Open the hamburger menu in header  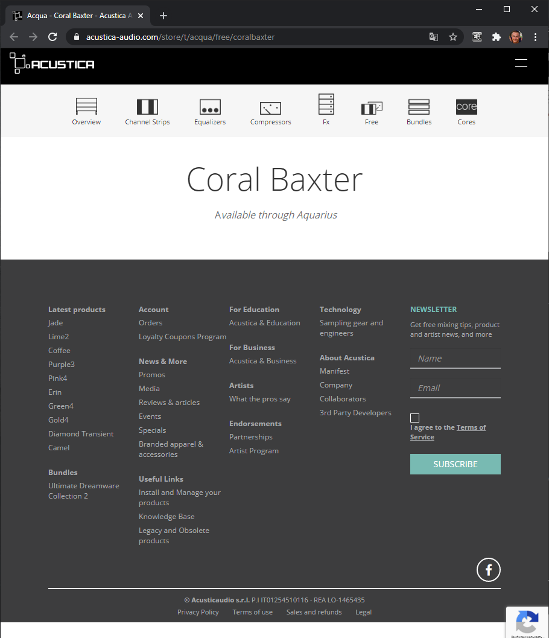coord(521,63)
